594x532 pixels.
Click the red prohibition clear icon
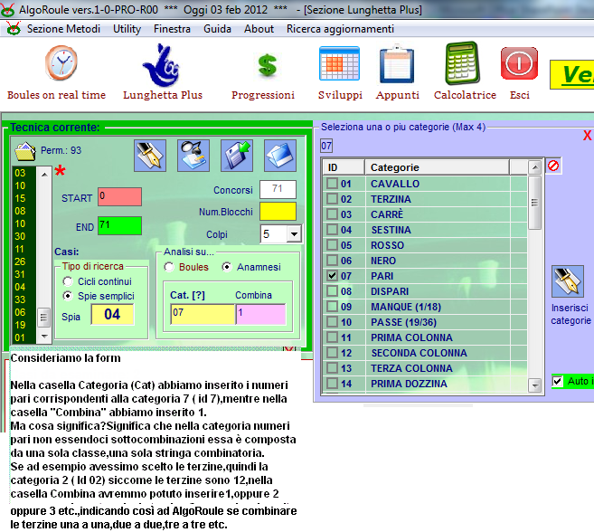pos(553,166)
